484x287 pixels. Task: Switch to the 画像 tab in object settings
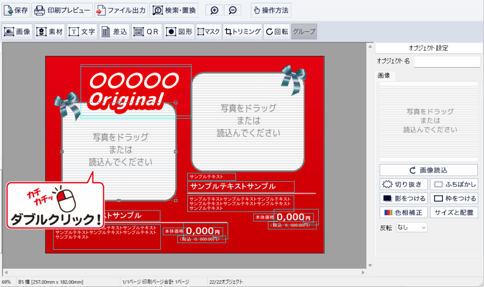383,76
